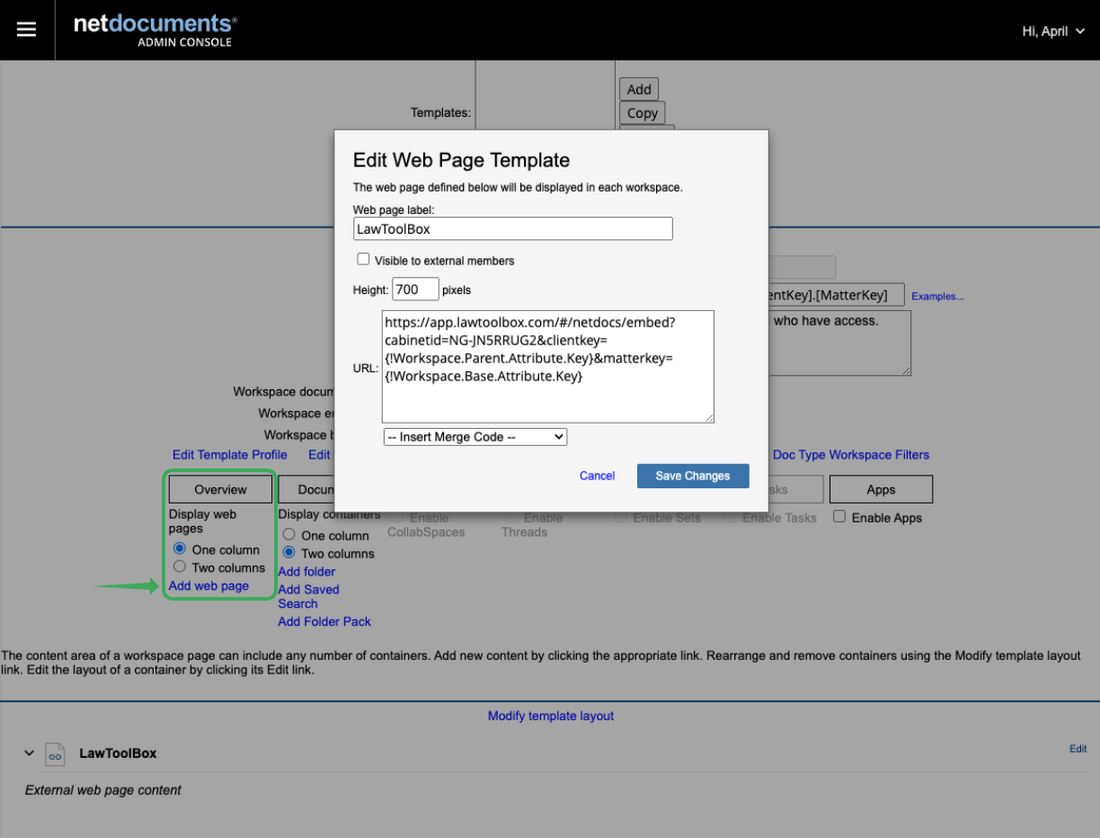Click the Save Changes button
Screen dimensions: 1100x838
pos(693,476)
